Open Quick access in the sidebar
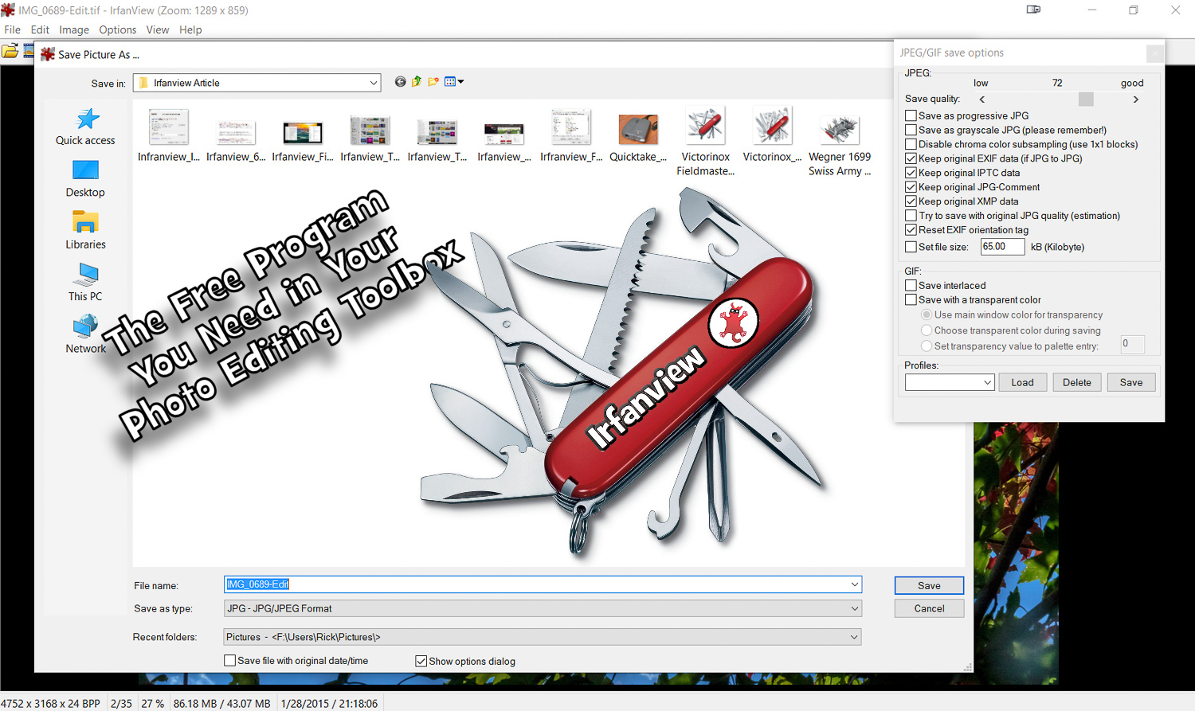Viewport: 1195px width, 711px height. [85, 127]
